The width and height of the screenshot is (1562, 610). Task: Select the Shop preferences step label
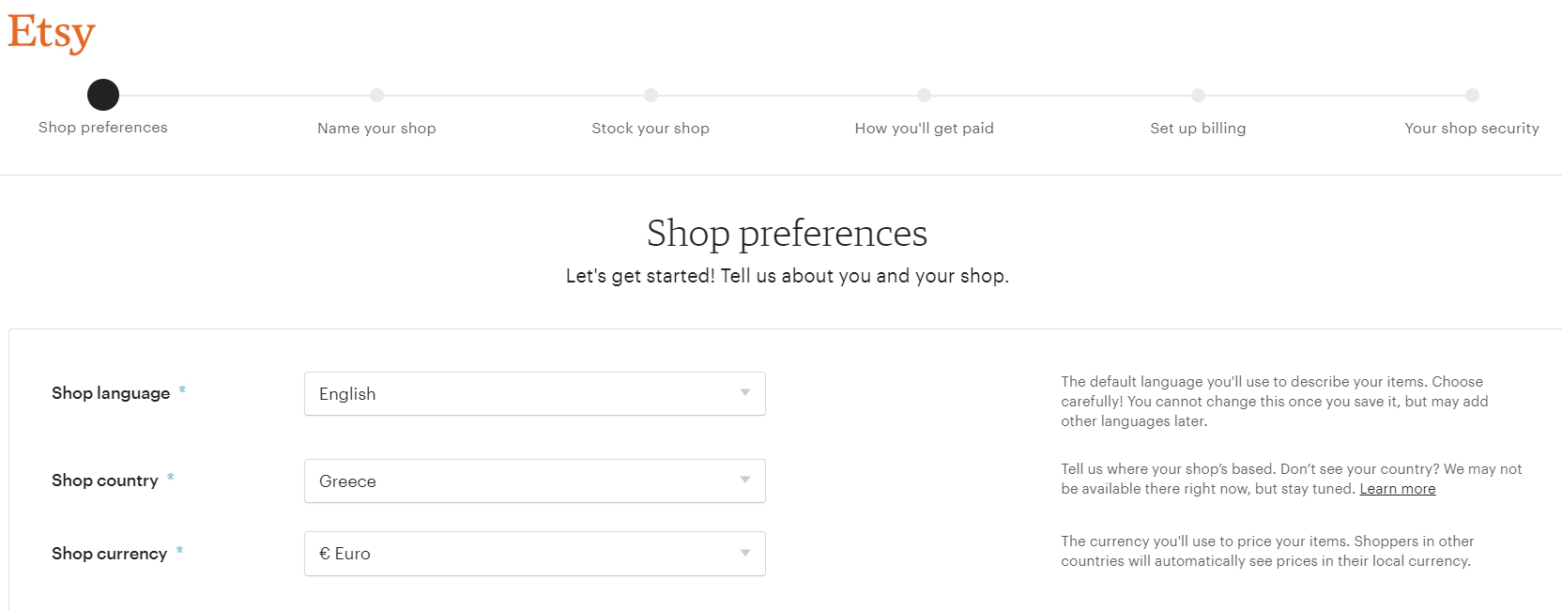[x=102, y=128]
